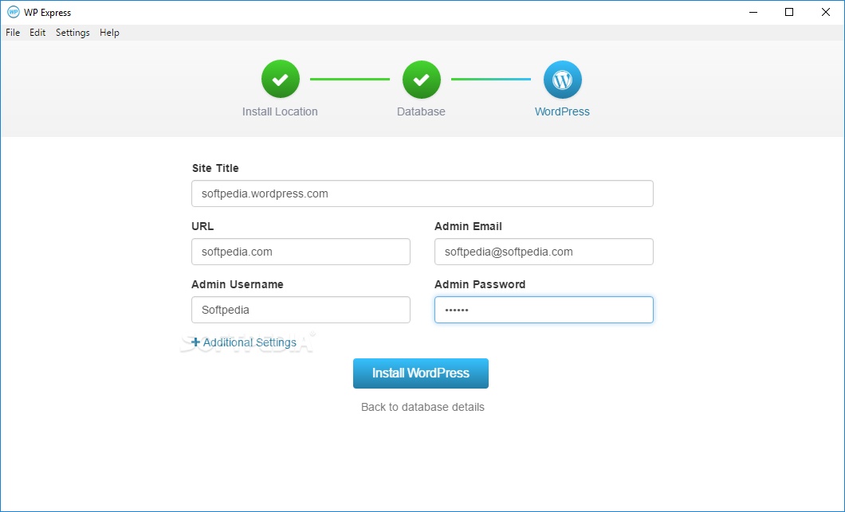
Task: Click the Admin Username label
Action: pos(238,284)
